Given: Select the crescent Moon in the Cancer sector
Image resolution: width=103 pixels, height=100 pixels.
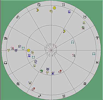Looking at the screenshot, I should [38, 10].
